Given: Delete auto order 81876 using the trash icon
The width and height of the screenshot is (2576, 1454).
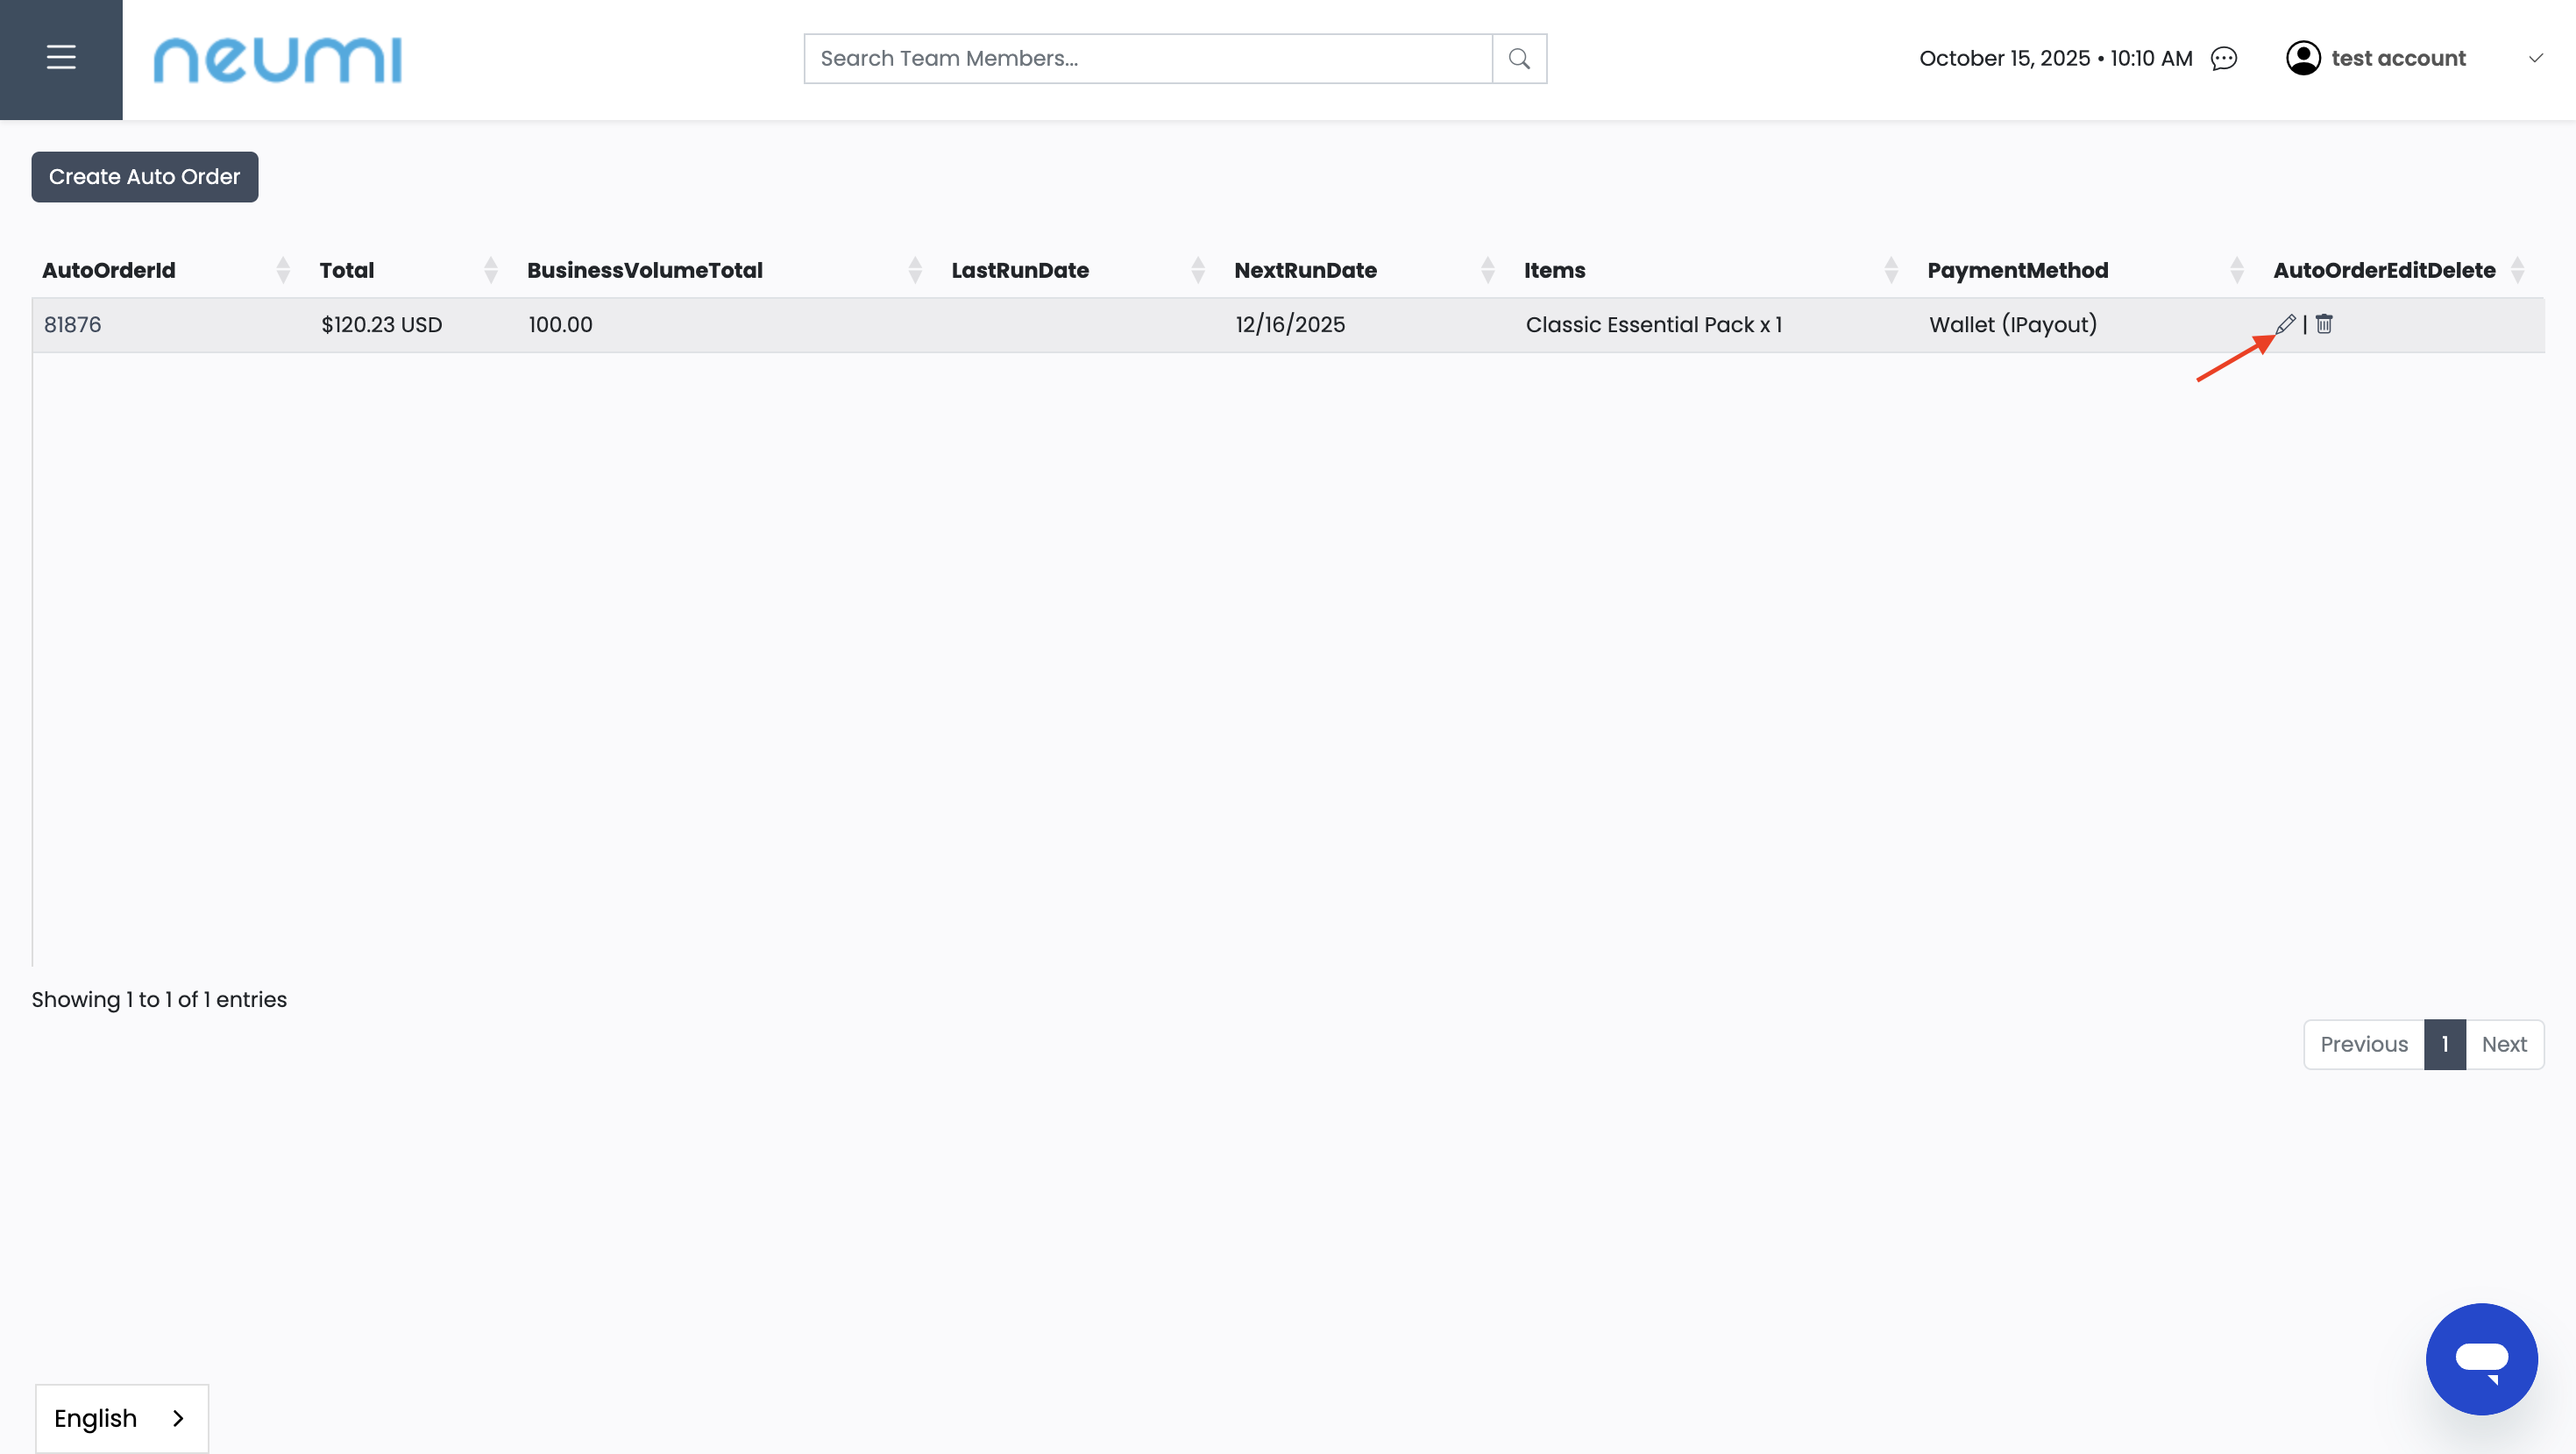Looking at the screenshot, I should (x=2324, y=324).
